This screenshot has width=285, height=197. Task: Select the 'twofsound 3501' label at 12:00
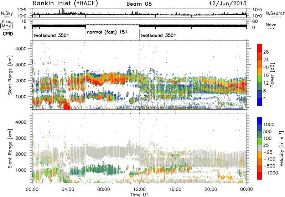[x=158, y=35]
